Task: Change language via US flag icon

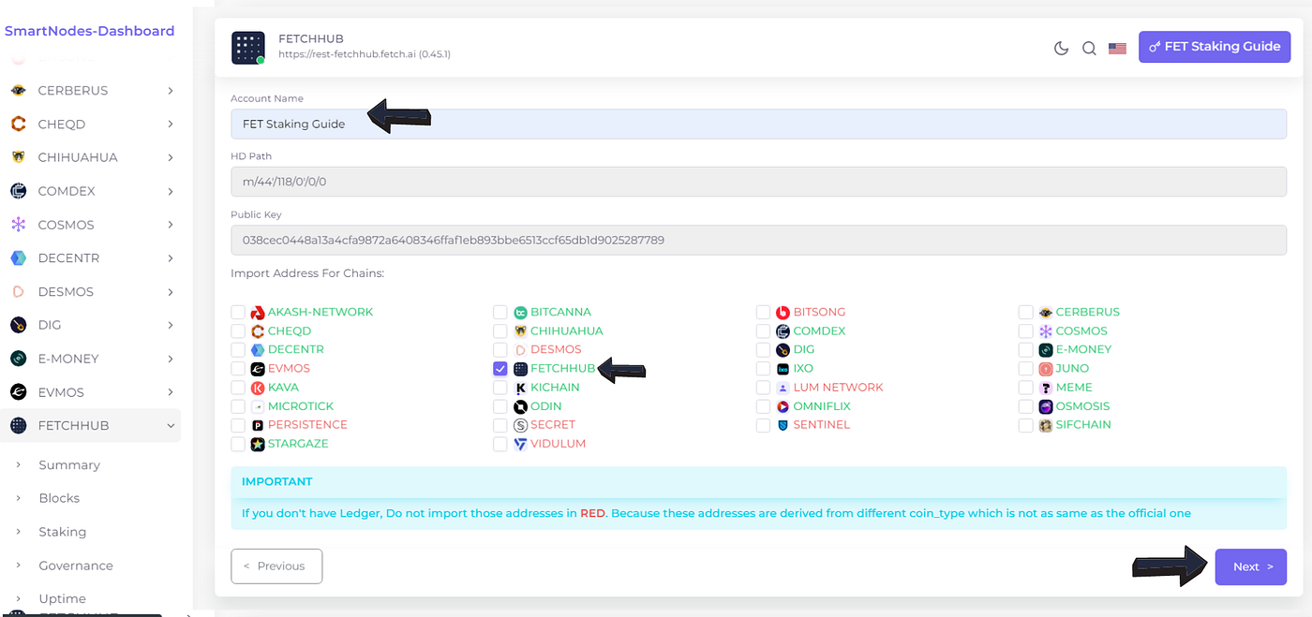Action: pos(1117,48)
